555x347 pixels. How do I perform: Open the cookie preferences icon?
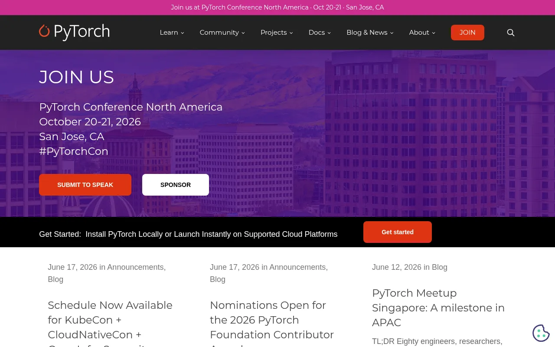click(x=541, y=333)
